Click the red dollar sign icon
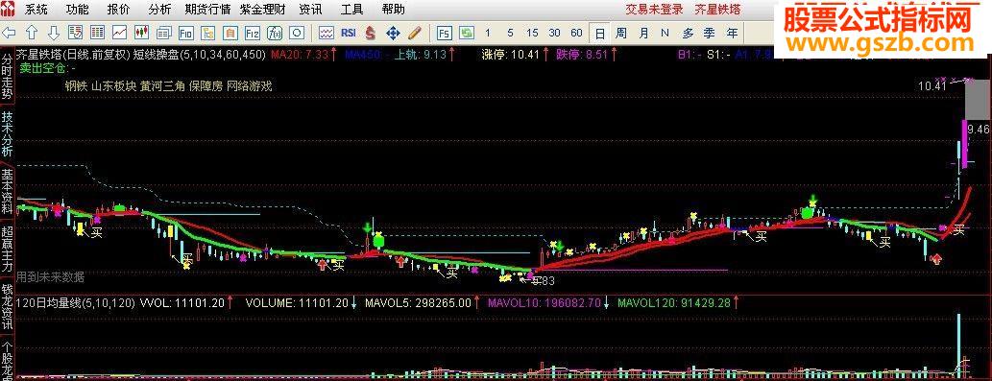992x381 pixels. point(371,33)
